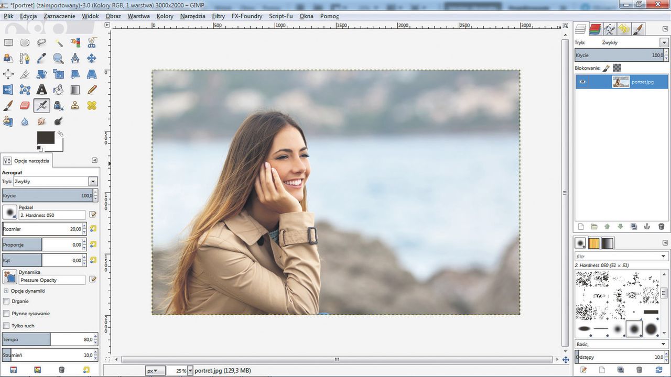Select the Crop tool

[x=25, y=74]
